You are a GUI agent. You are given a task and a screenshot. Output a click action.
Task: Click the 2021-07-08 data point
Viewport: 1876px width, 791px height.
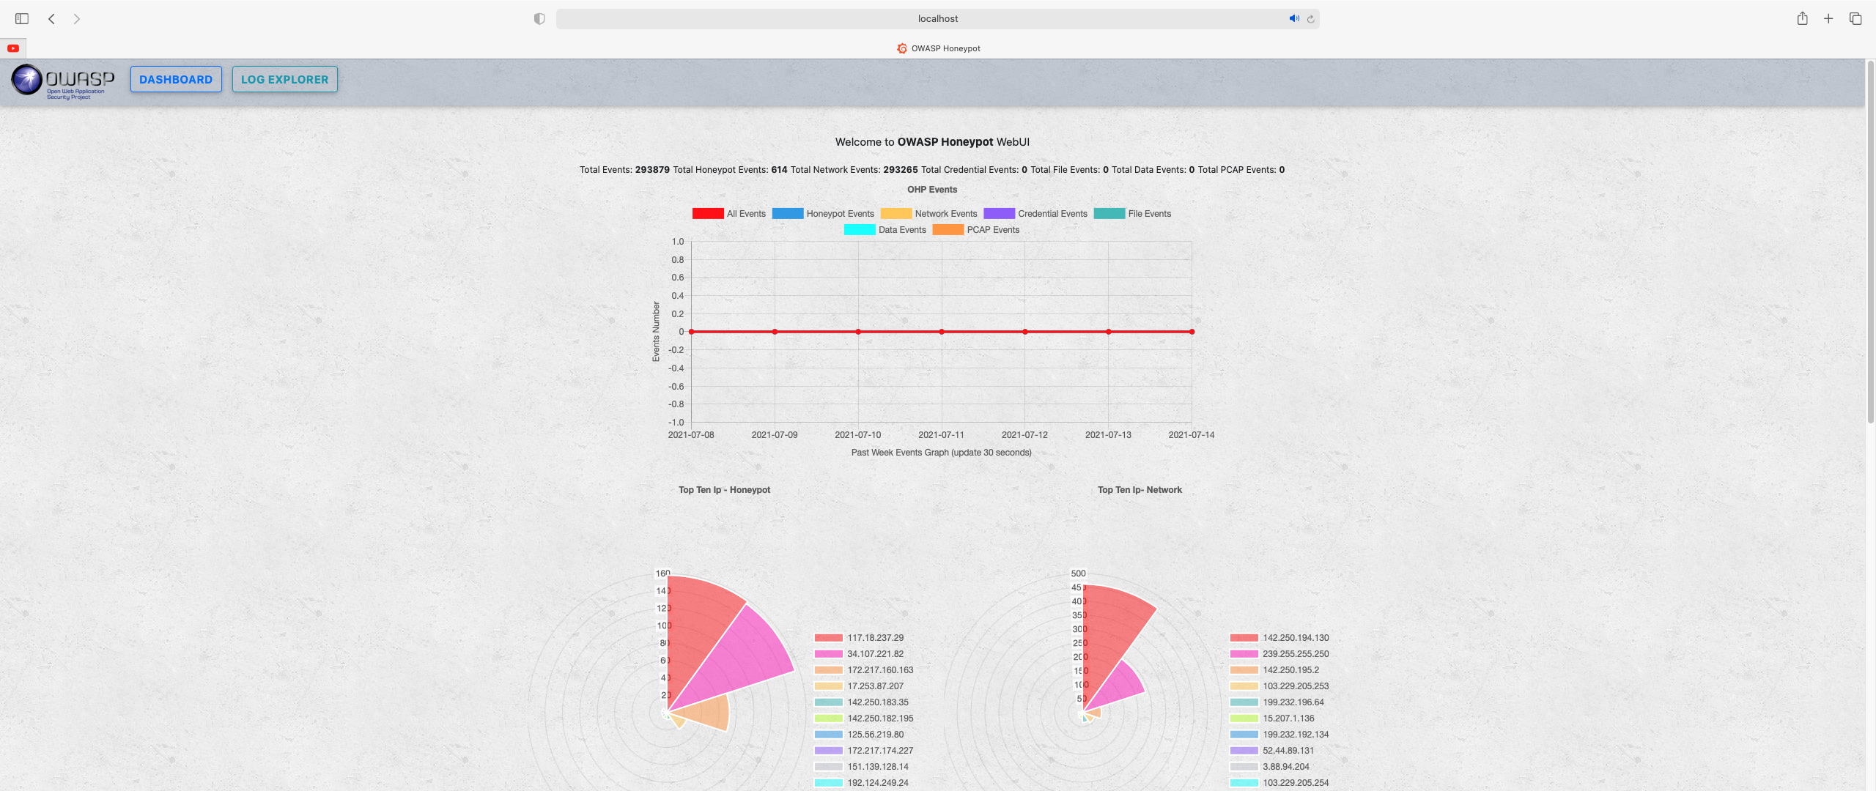[691, 332]
